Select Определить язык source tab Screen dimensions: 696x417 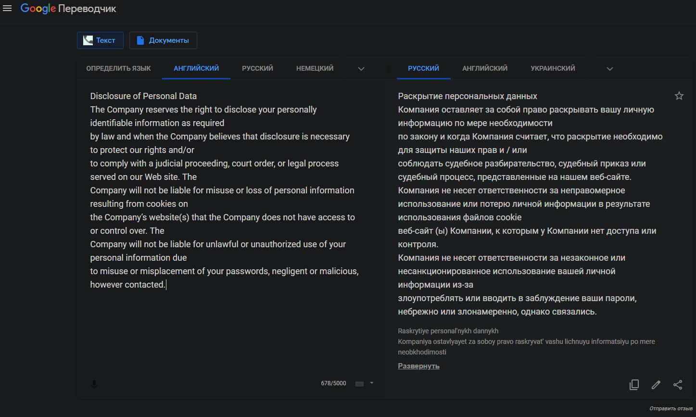coord(118,68)
